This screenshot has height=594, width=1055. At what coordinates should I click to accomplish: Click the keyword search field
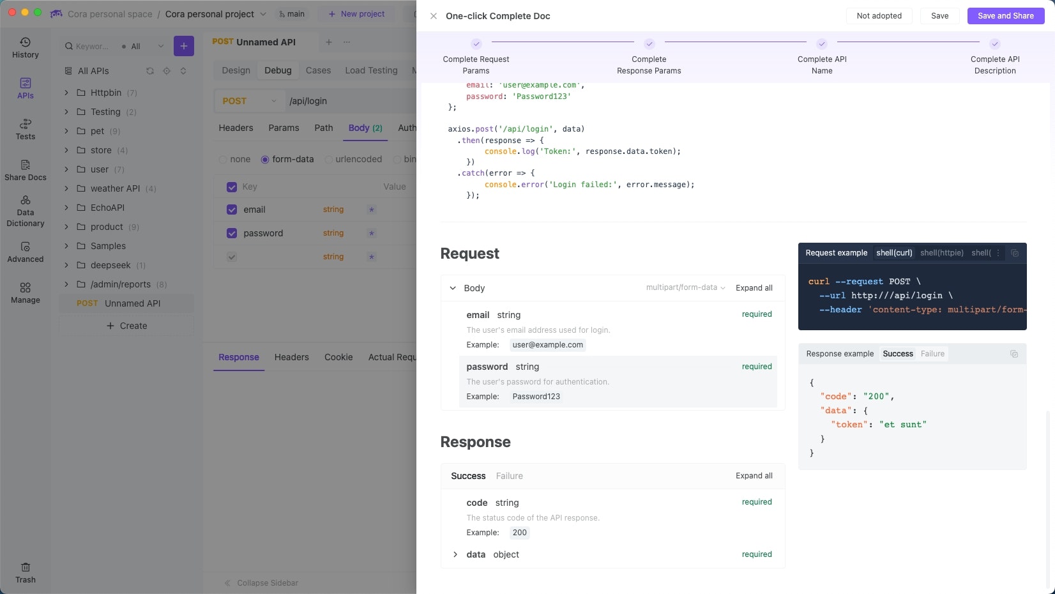(93, 46)
